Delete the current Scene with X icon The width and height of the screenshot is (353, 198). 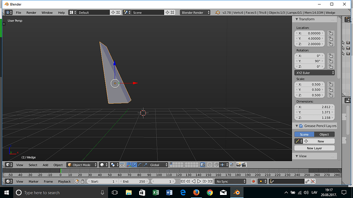pyautogui.click(x=172, y=13)
